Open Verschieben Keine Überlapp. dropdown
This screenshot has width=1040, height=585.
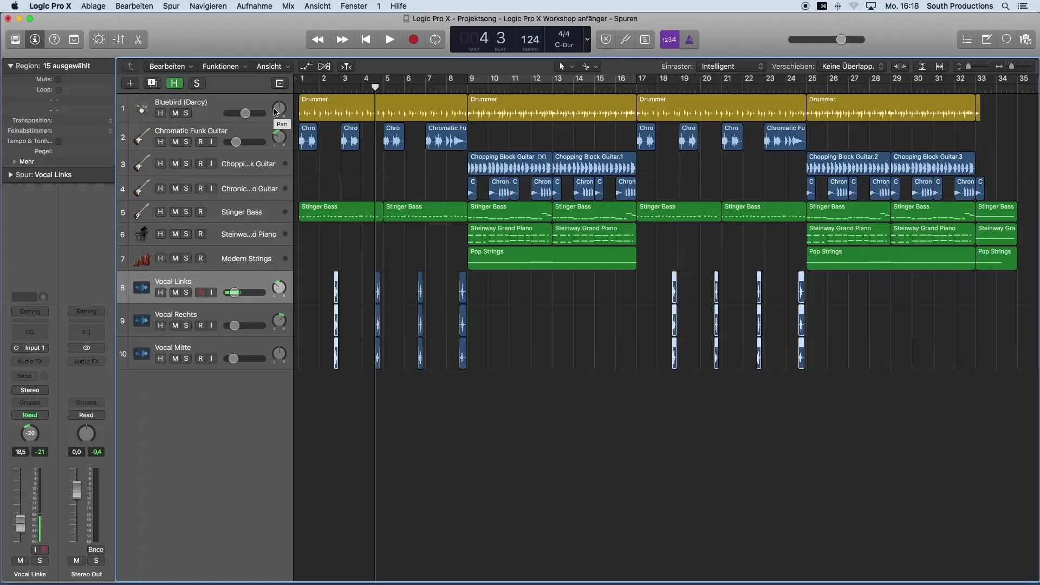[x=853, y=66]
